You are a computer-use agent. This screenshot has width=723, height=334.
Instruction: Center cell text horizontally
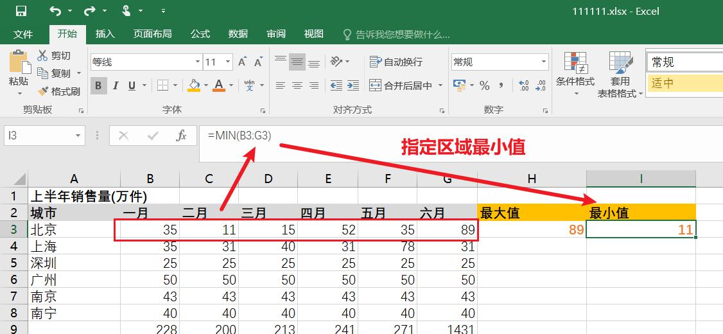pos(297,85)
